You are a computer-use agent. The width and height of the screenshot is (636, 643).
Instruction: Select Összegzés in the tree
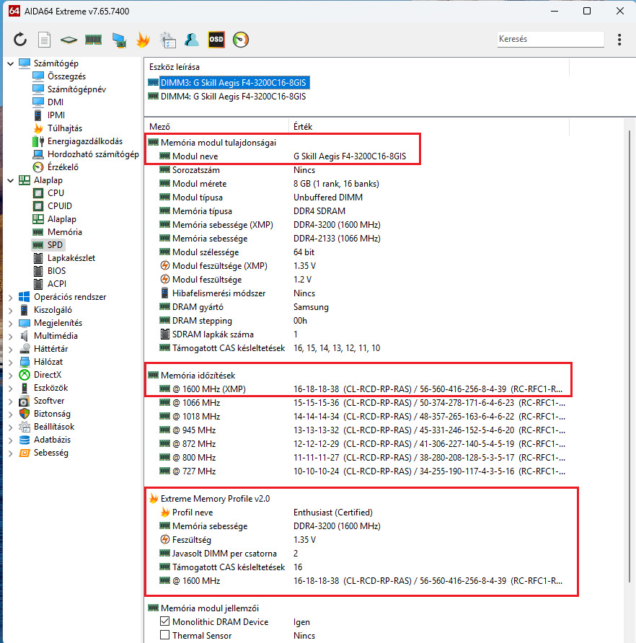(66, 76)
